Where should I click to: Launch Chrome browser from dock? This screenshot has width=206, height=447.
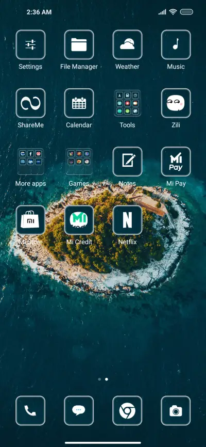click(127, 411)
